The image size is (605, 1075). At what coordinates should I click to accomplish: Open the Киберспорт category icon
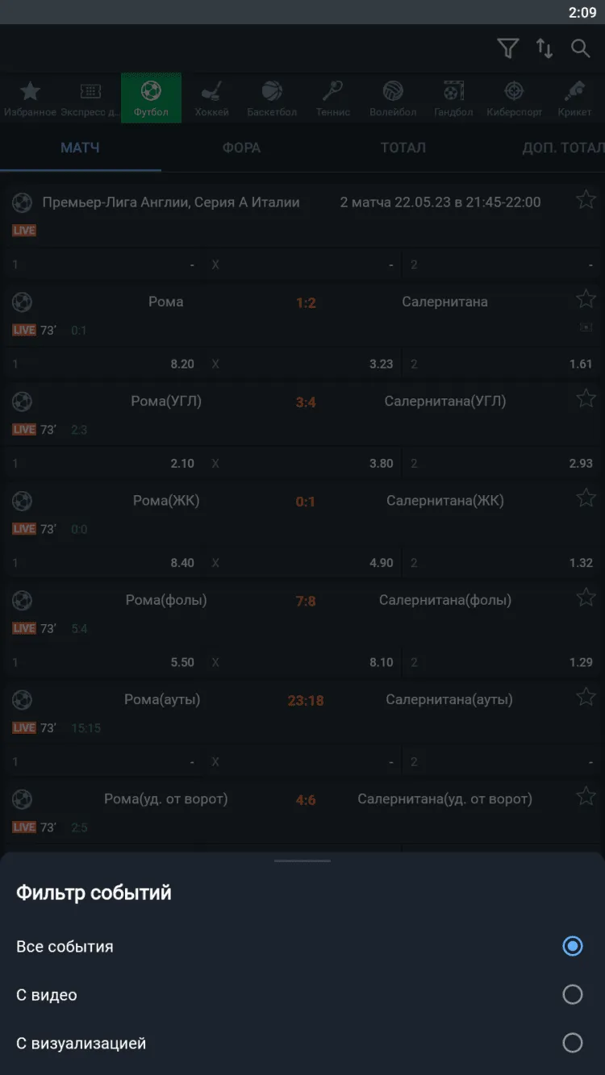click(514, 98)
